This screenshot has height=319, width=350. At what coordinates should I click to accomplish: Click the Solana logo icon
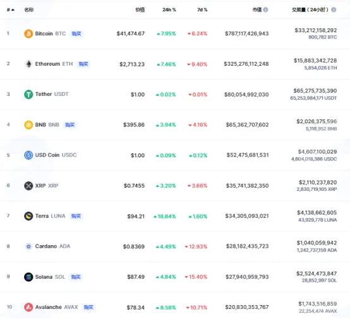[28, 277]
